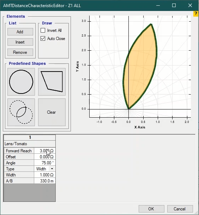The height and width of the screenshot is (215, 199).
Task: Click the Insert element button
Action: click(x=20, y=42)
